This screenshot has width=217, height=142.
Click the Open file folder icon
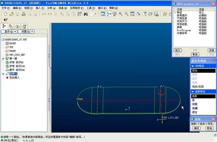11,14
